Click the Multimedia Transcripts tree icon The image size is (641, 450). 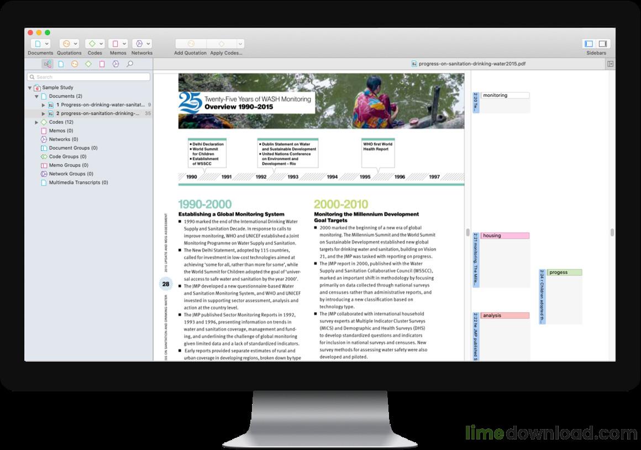(44, 182)
